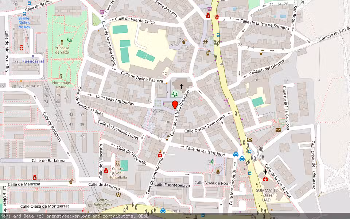
Task: Click drinking water icon above Callejón del Dómine
Action: [261, 52]
